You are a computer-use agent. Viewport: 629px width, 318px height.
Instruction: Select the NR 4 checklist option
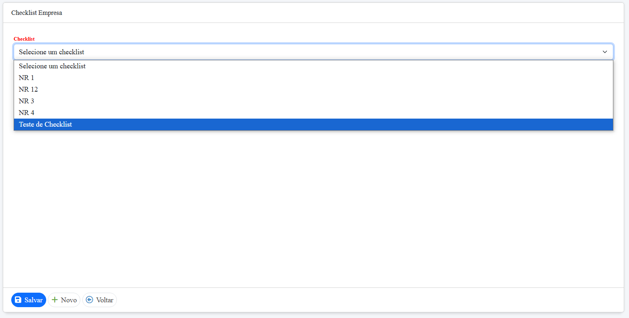[x=27, y=113]
